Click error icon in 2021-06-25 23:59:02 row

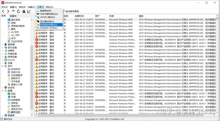(x=37, y=40)
